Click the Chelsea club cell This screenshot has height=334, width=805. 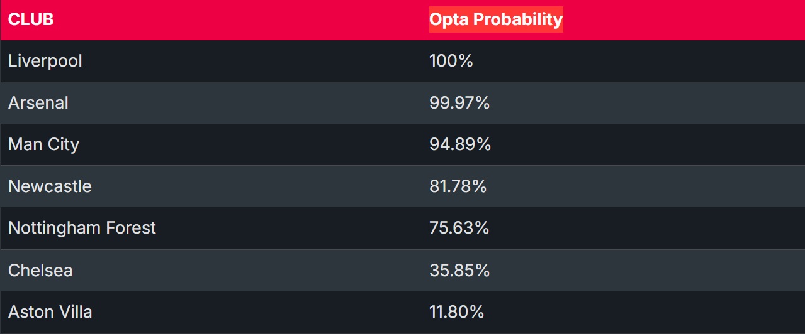point(40,271)
